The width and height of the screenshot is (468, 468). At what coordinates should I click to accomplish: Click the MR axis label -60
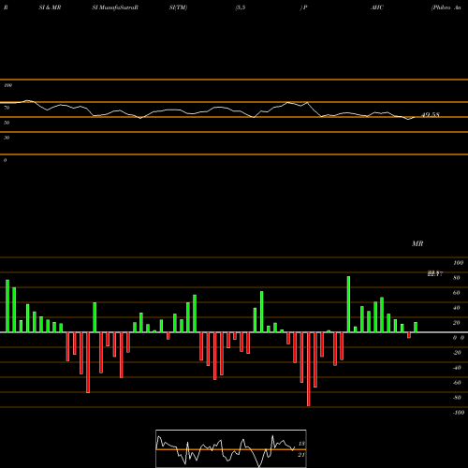(457, 383)
